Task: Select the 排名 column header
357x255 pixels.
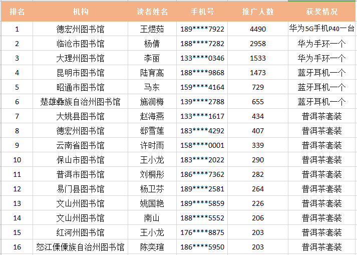Action: tap(17, 12)
